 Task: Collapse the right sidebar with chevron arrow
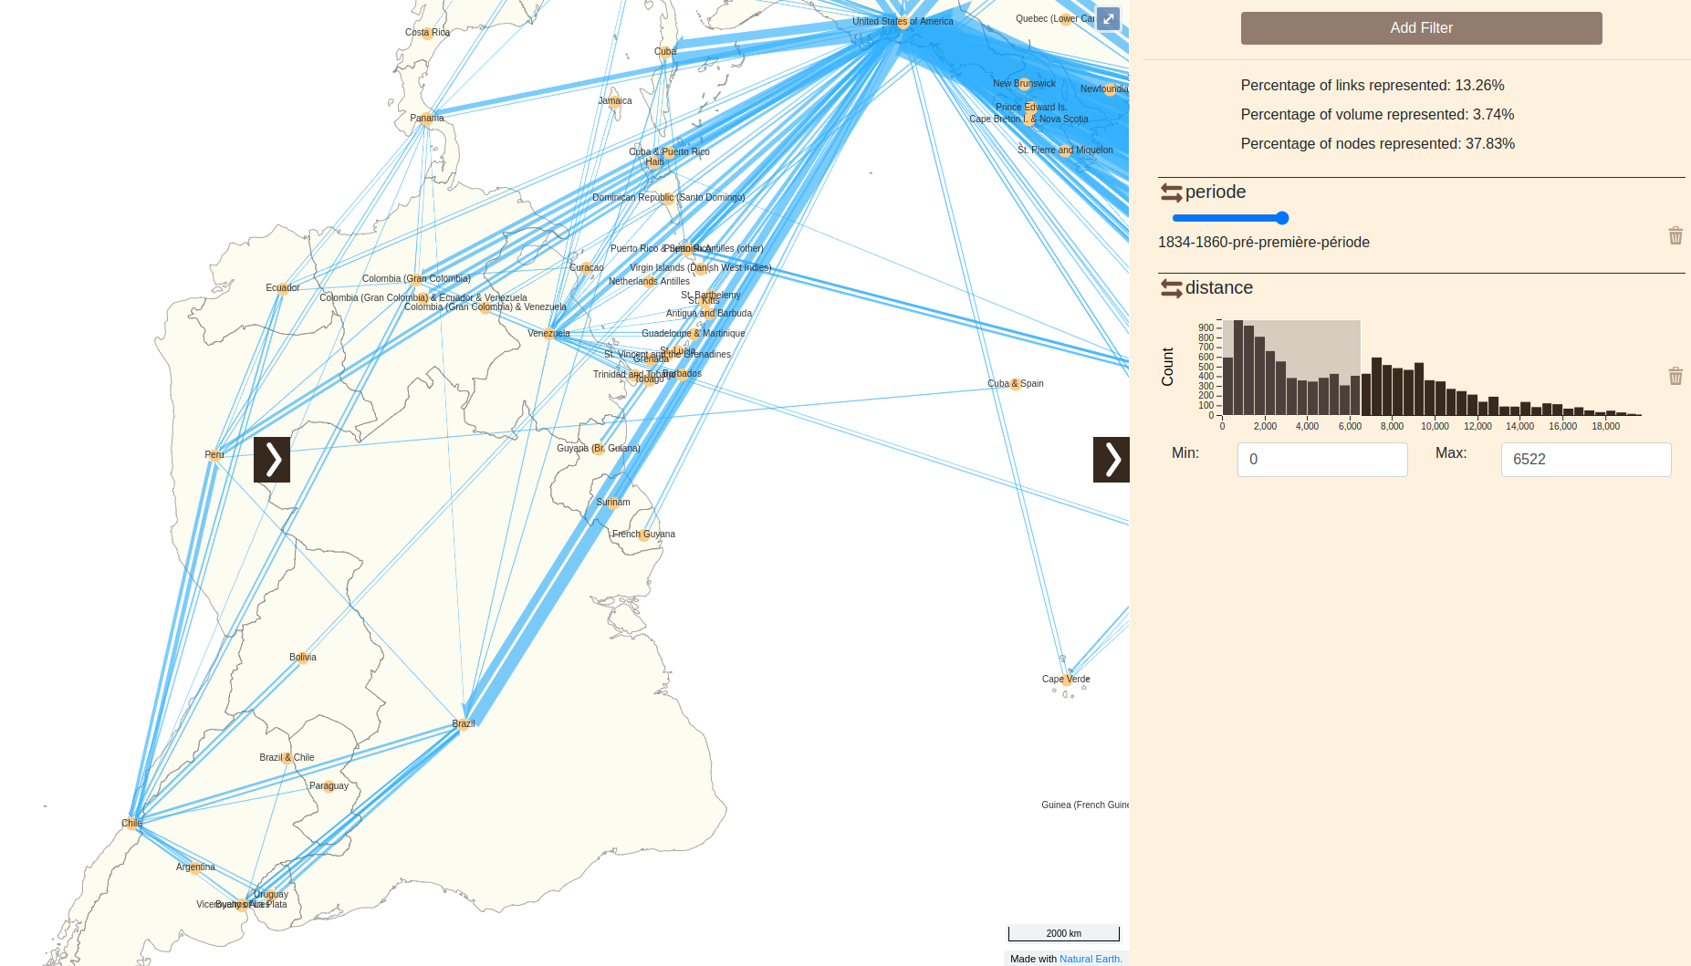[1112, 460]
